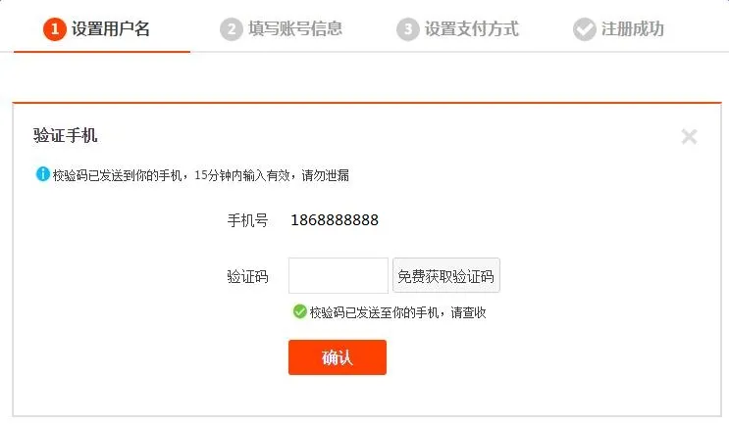Select the 注册成功 step tab
Screen dimensions: 729x424
point(618,29)
